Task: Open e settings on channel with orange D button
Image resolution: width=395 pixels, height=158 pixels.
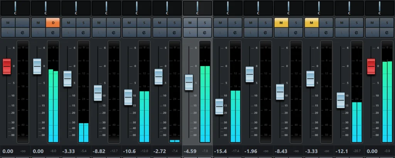Action: click(x=53, y=33)
